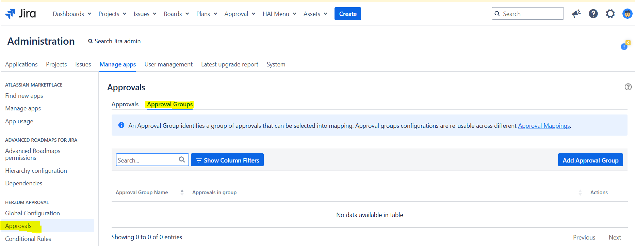Open the settings gear menu
The height and width of the screenshot is (246, 635).
point(610,14)
